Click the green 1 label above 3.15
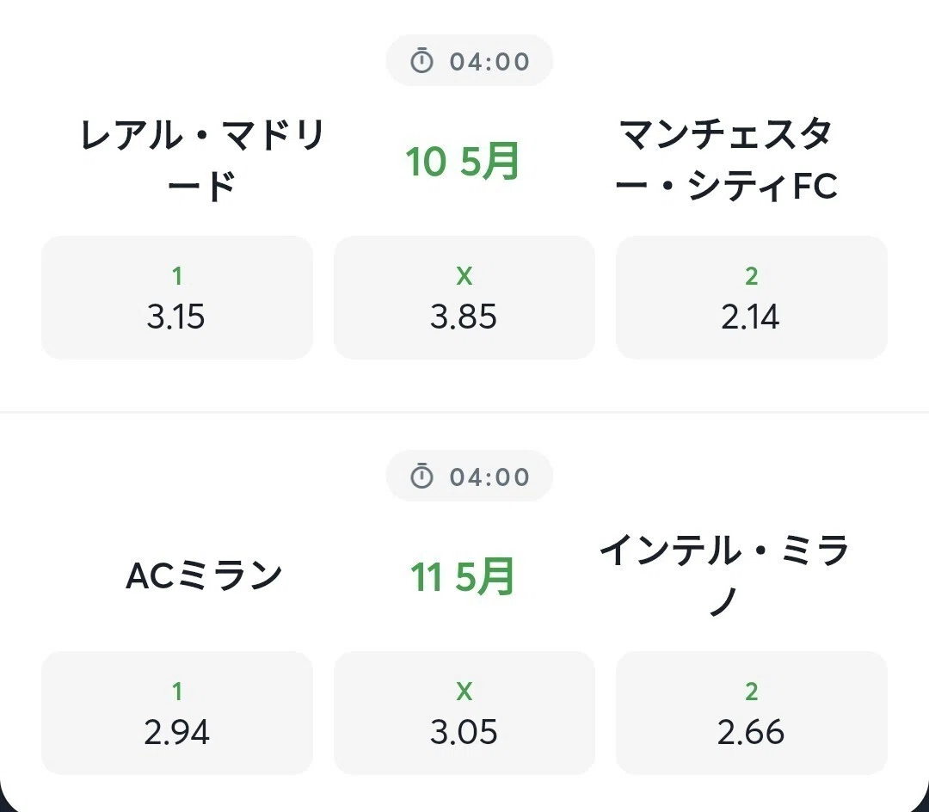 coord(176,276)
